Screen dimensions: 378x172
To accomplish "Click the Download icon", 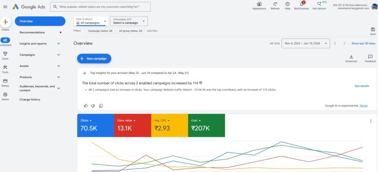I will click(351, 57).
